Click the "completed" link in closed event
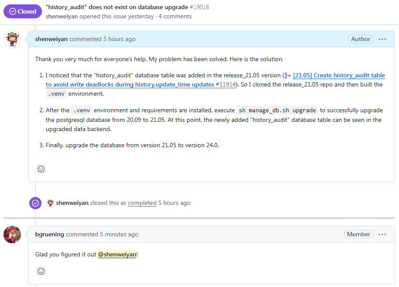Image resolution: width=399 pixels, height=287 pixels. tap(142, 203)
